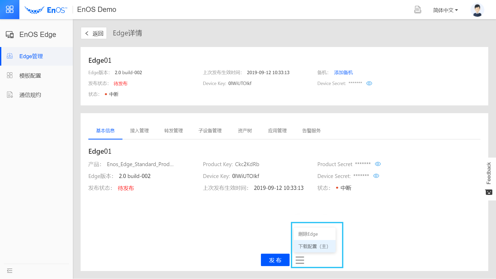This screenshot has width=496, height=279.
Task: Click 2.0 build-002 version in header card
Action: coord(128,73)
